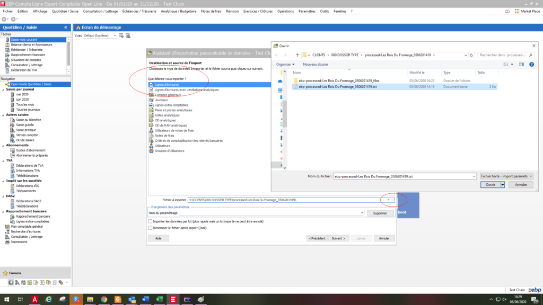Select folder 'ebp-processed-Les Rois Du Fromage_0506201419_files'
Screen dimensions: 543x305
pos(339,80)
